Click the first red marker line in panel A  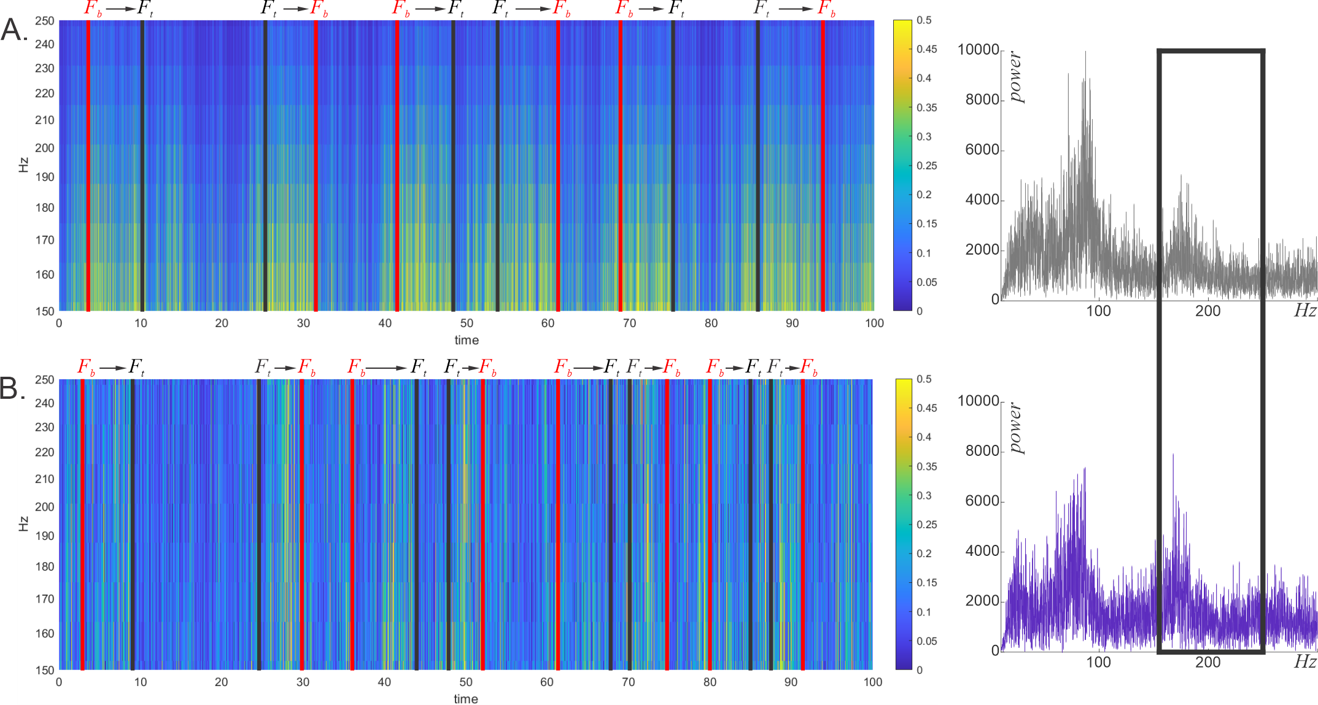pyautogui.click(x=88, y=166)
